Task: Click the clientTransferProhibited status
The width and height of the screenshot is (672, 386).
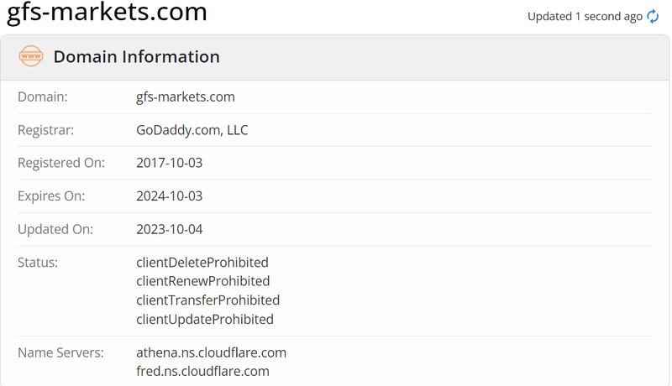Action: (x=207, y=300)
